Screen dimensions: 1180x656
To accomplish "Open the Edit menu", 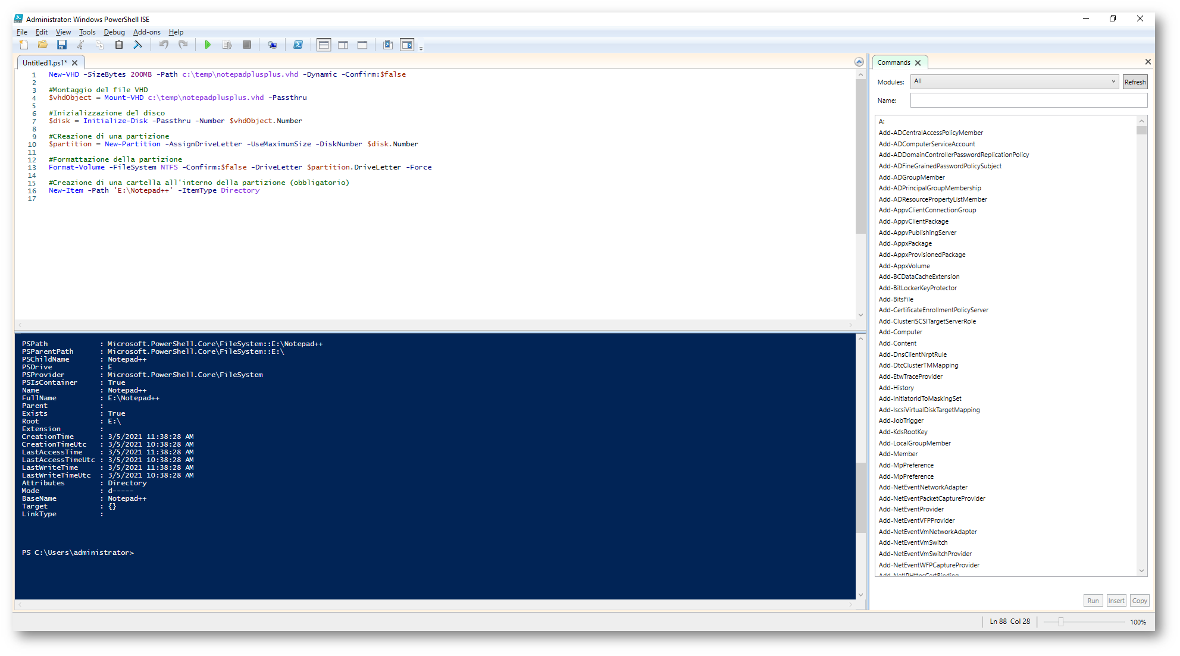I will (42, 32).
